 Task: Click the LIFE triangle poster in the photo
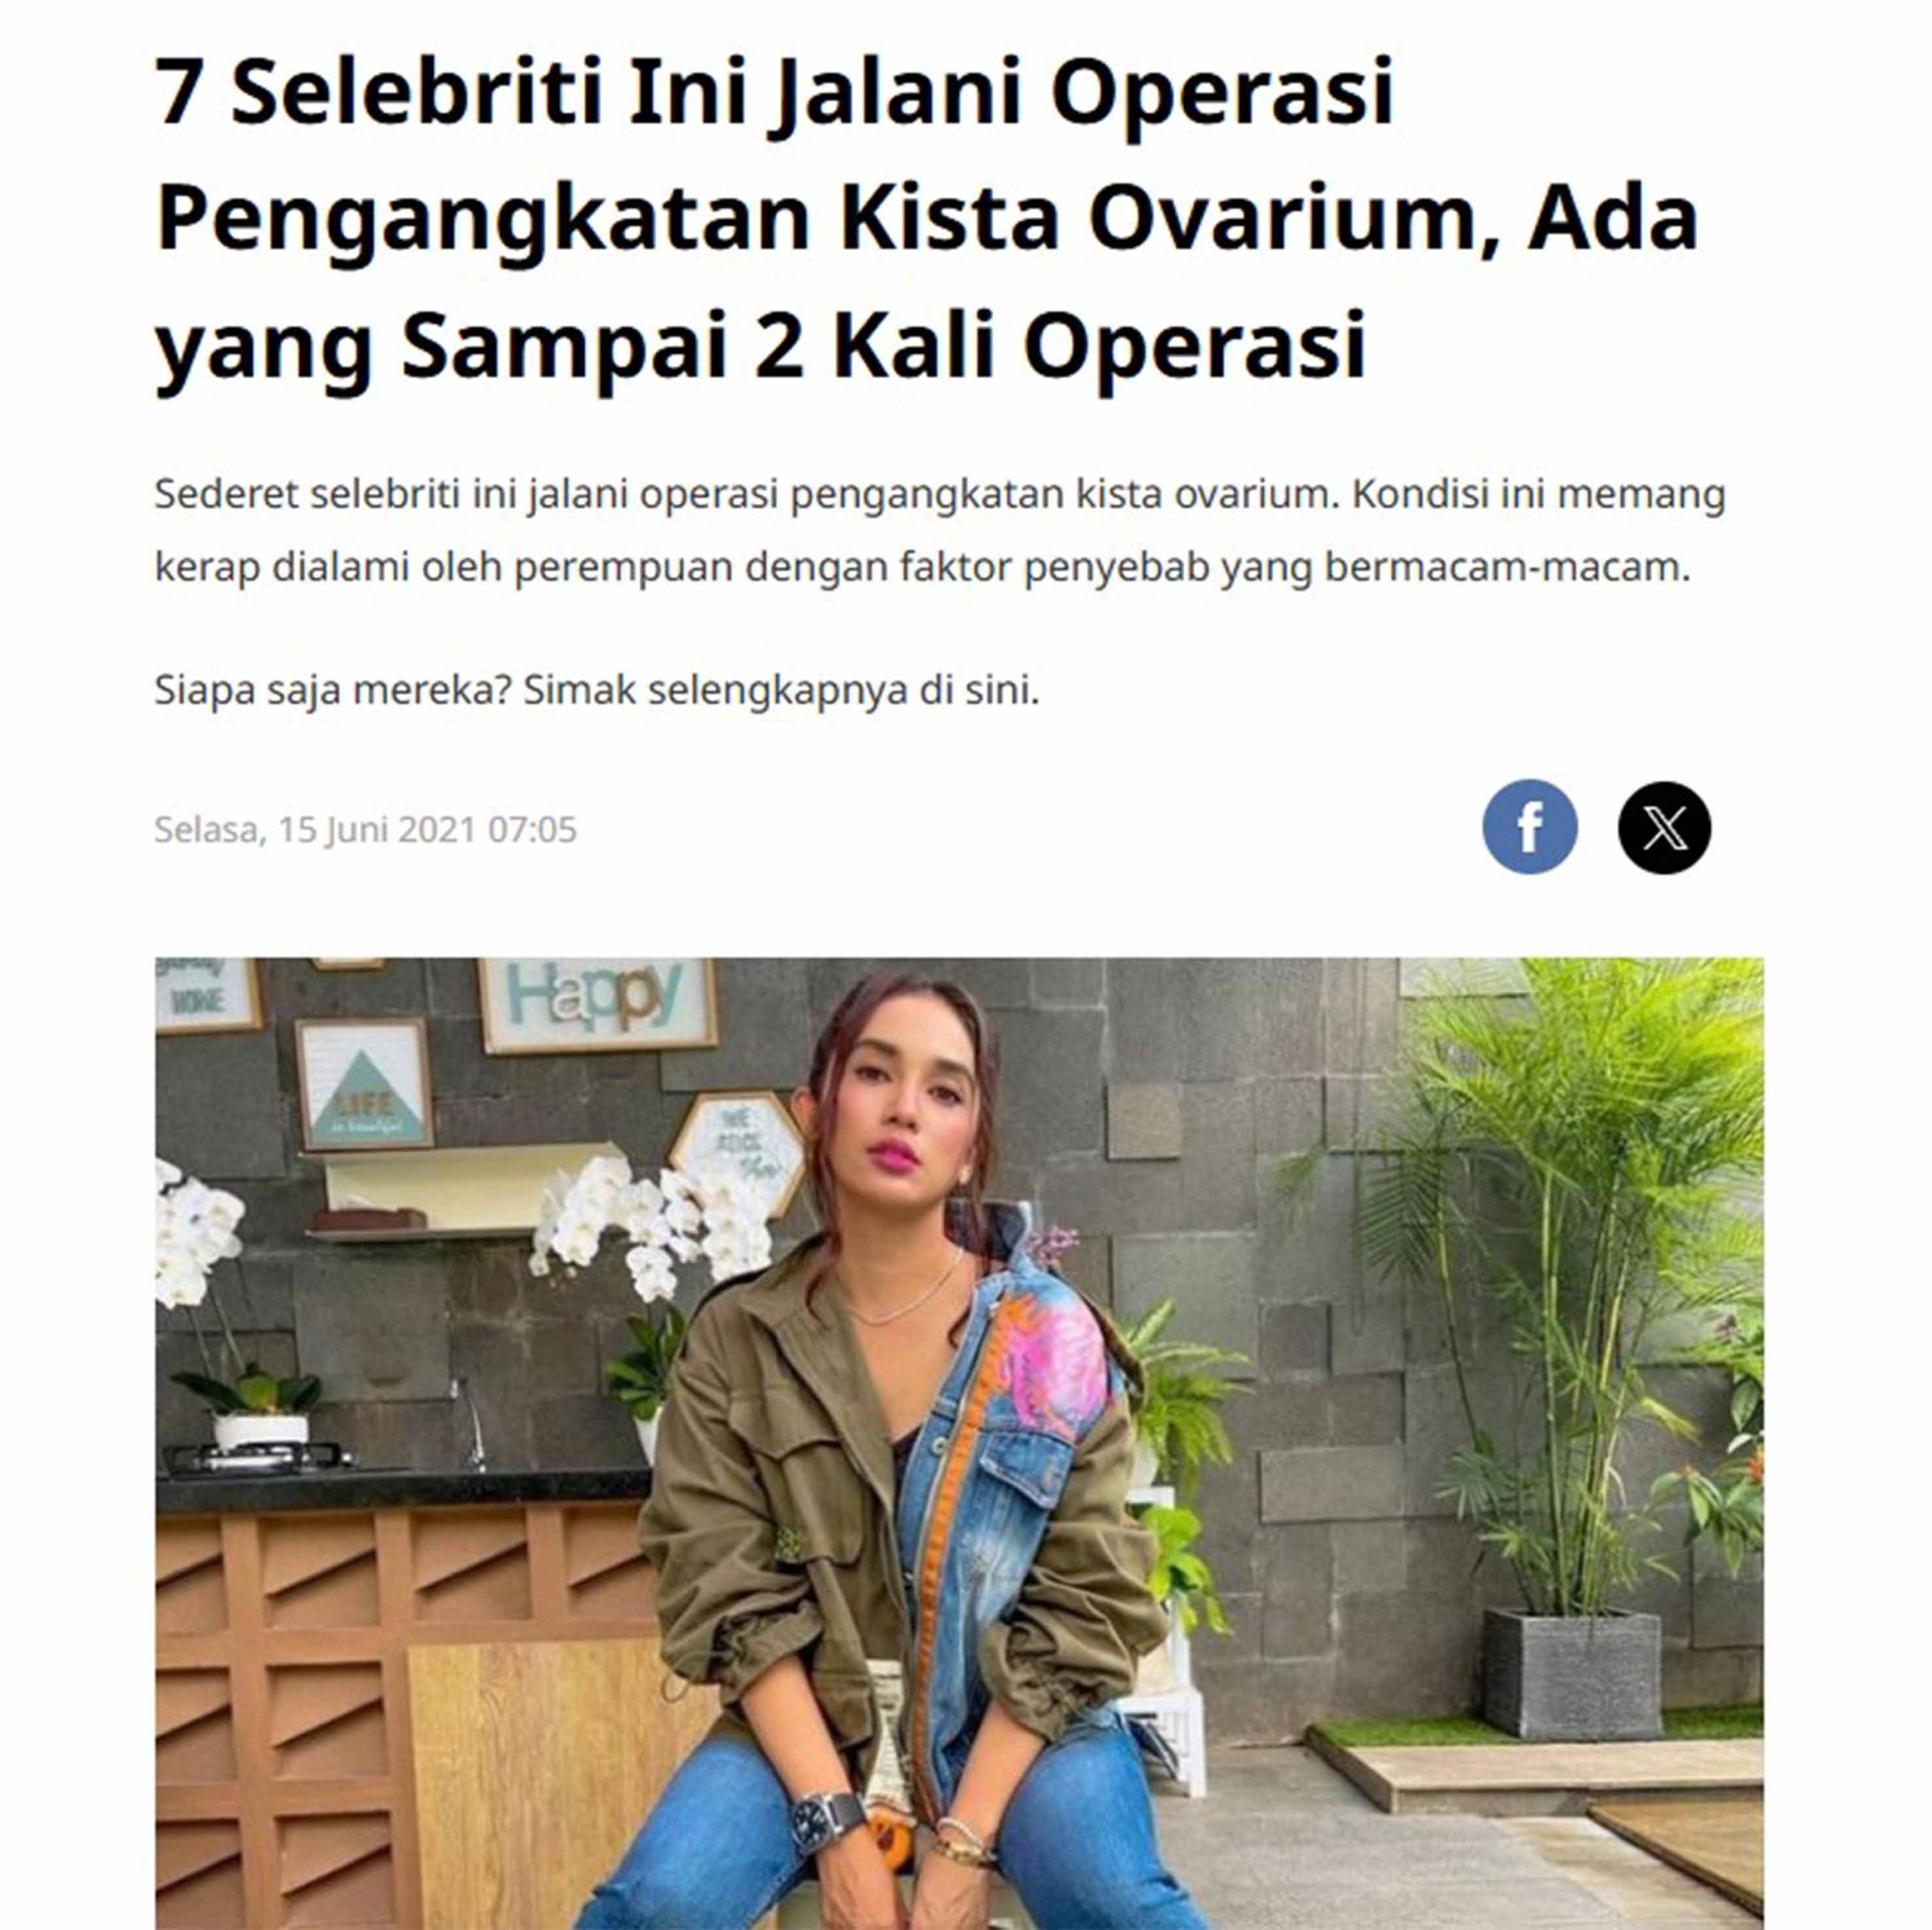pos(364,1085)
